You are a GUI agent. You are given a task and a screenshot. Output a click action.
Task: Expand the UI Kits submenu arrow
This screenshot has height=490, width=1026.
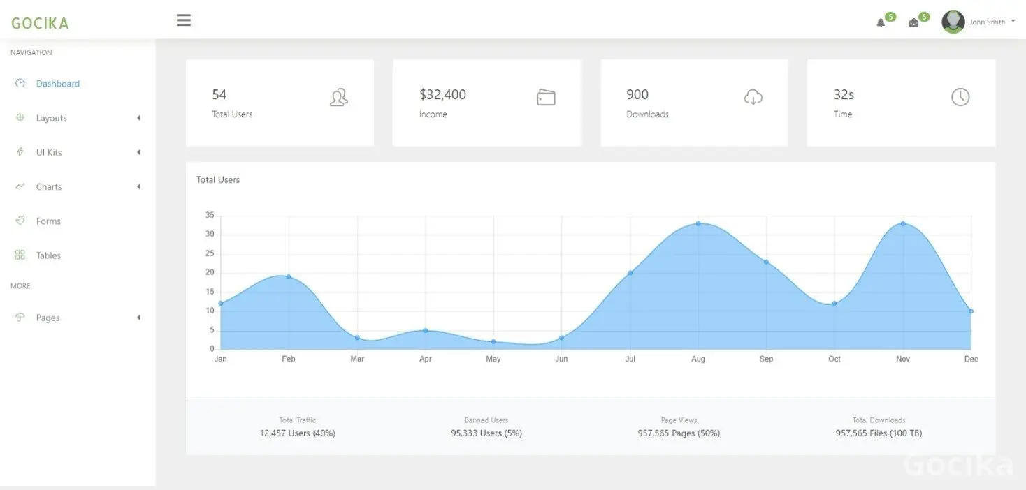[138, 152]
